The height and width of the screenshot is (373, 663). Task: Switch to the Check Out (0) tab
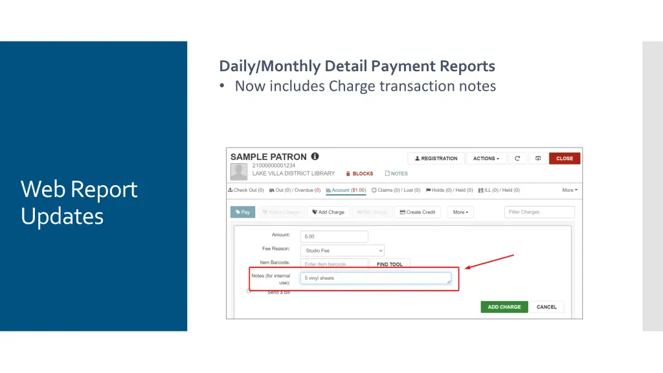pyautogui.click(x=246, y=190)
